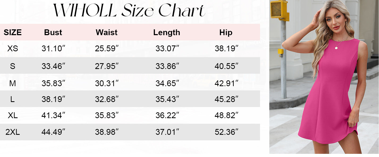
Task: Select the M waist value 30.31″
Action: click(x=107, y=84)
